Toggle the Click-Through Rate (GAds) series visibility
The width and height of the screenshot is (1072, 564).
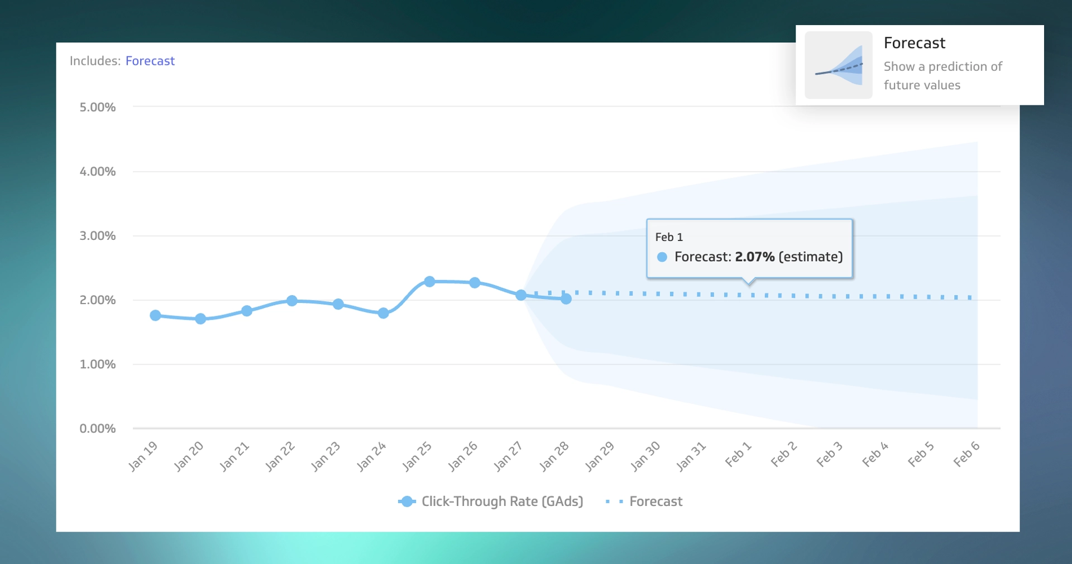pos(501,502)
